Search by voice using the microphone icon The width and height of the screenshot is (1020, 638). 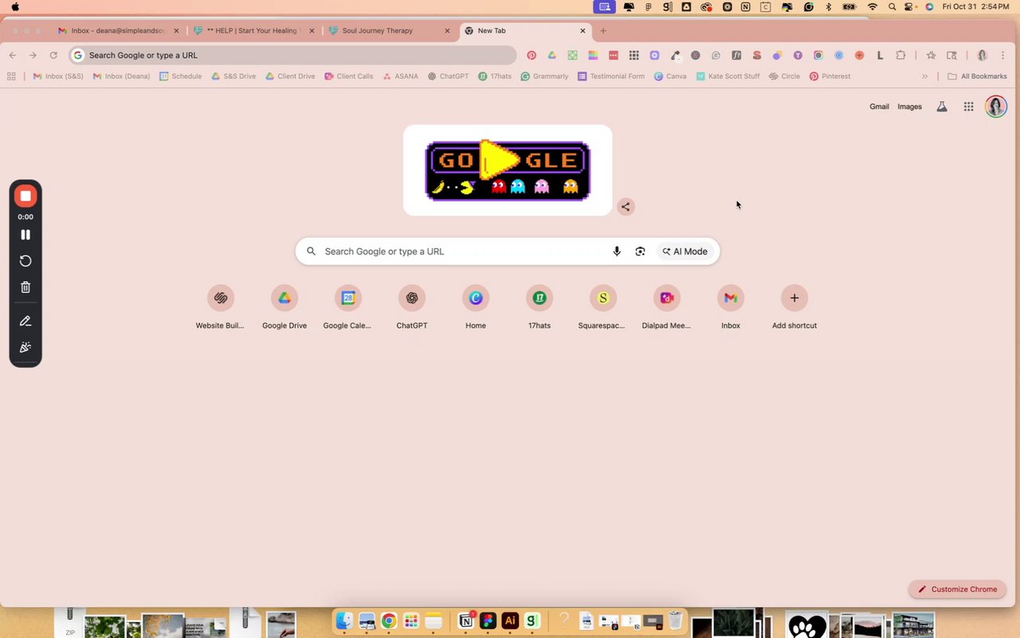coord(617,251)
